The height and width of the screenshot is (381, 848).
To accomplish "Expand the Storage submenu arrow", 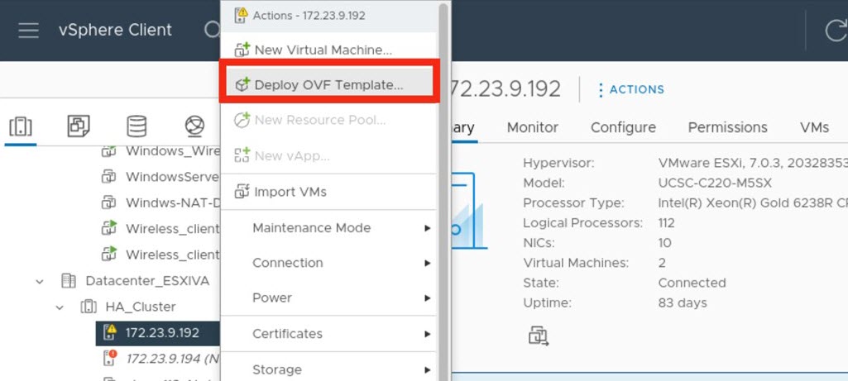I will (x=427, y=370).
